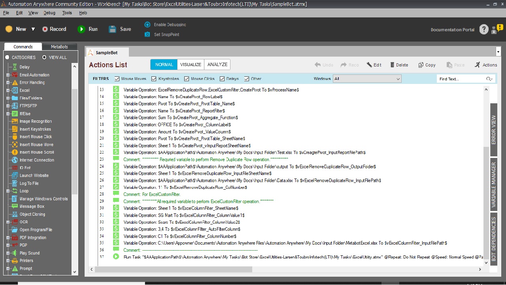Expand the Email Automation node
506x285 pixels.
click(8, 75)
